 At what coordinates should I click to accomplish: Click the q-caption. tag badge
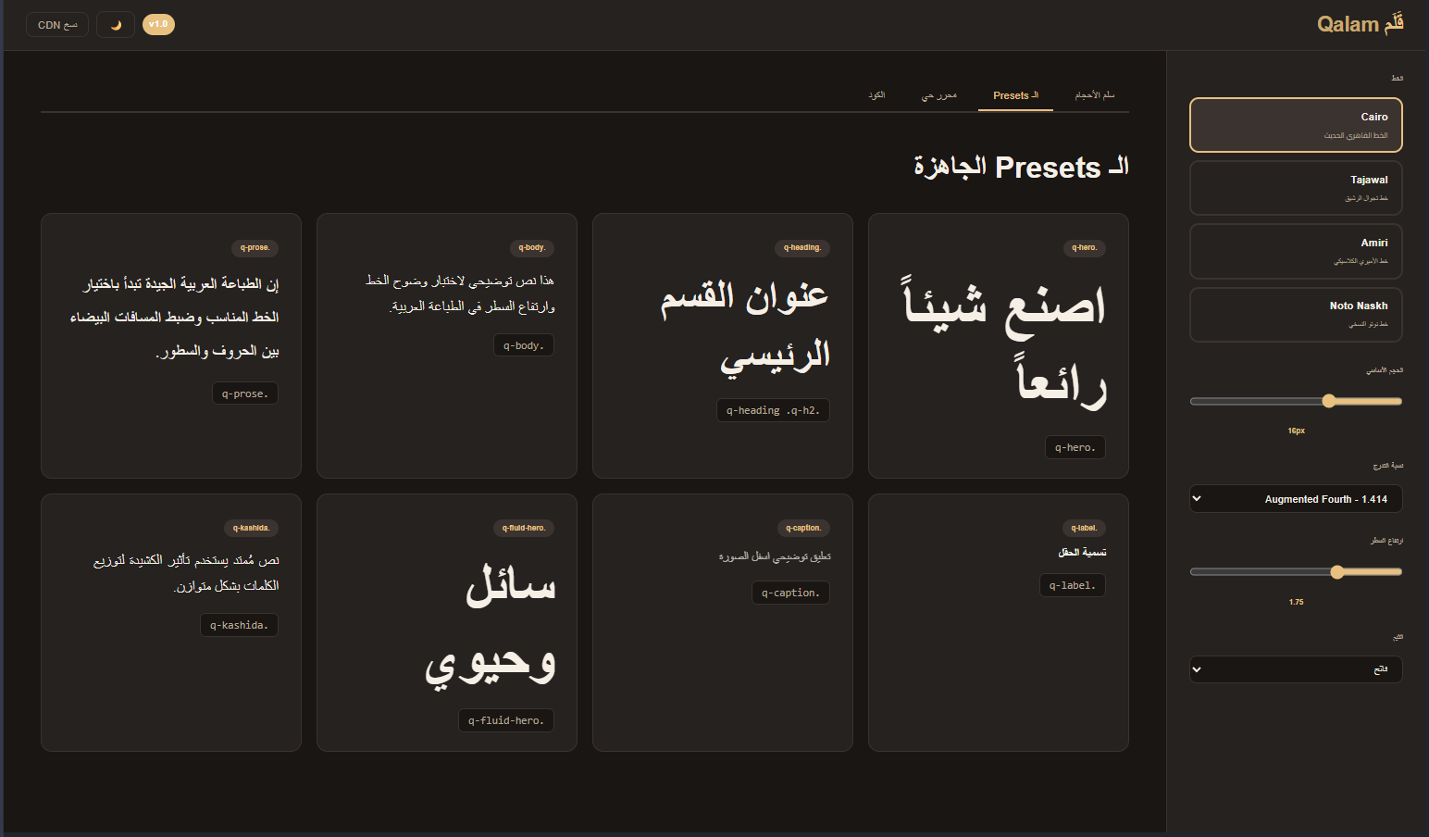[x=803, y=529]
